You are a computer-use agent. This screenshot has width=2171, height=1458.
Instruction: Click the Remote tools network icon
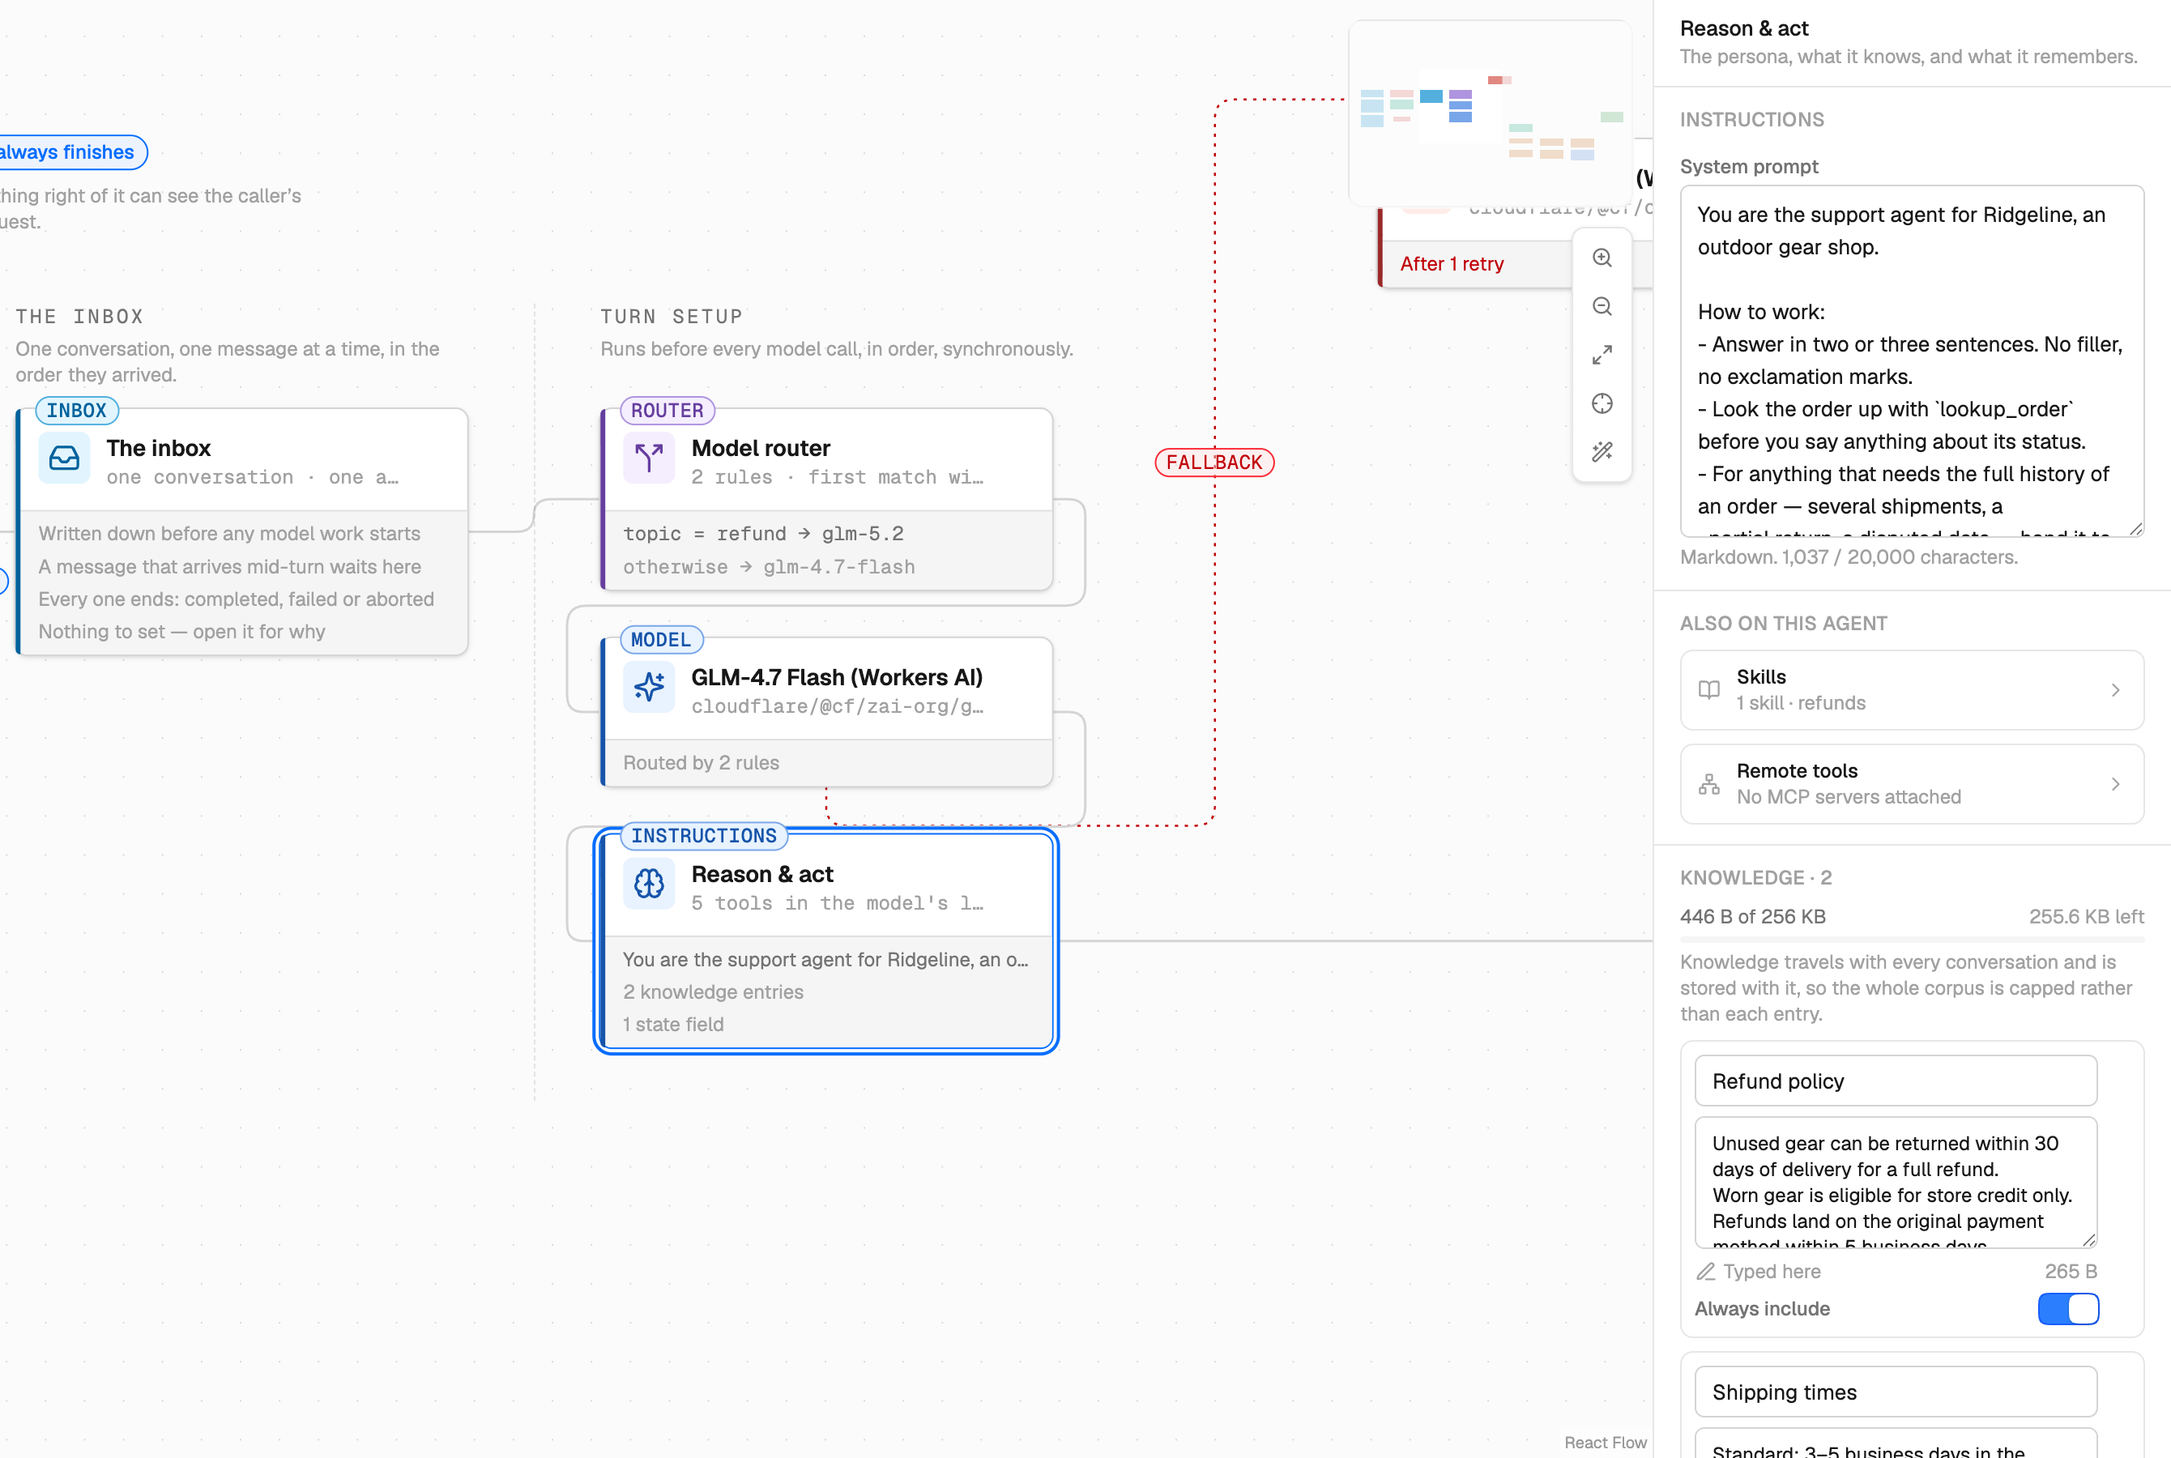(x=1709, y=784)
